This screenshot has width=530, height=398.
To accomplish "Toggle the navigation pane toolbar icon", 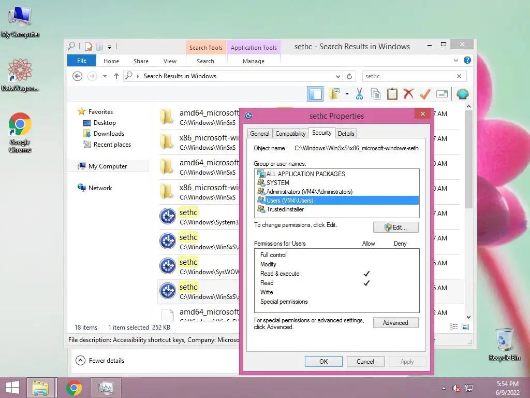I will tap(315, 94).
